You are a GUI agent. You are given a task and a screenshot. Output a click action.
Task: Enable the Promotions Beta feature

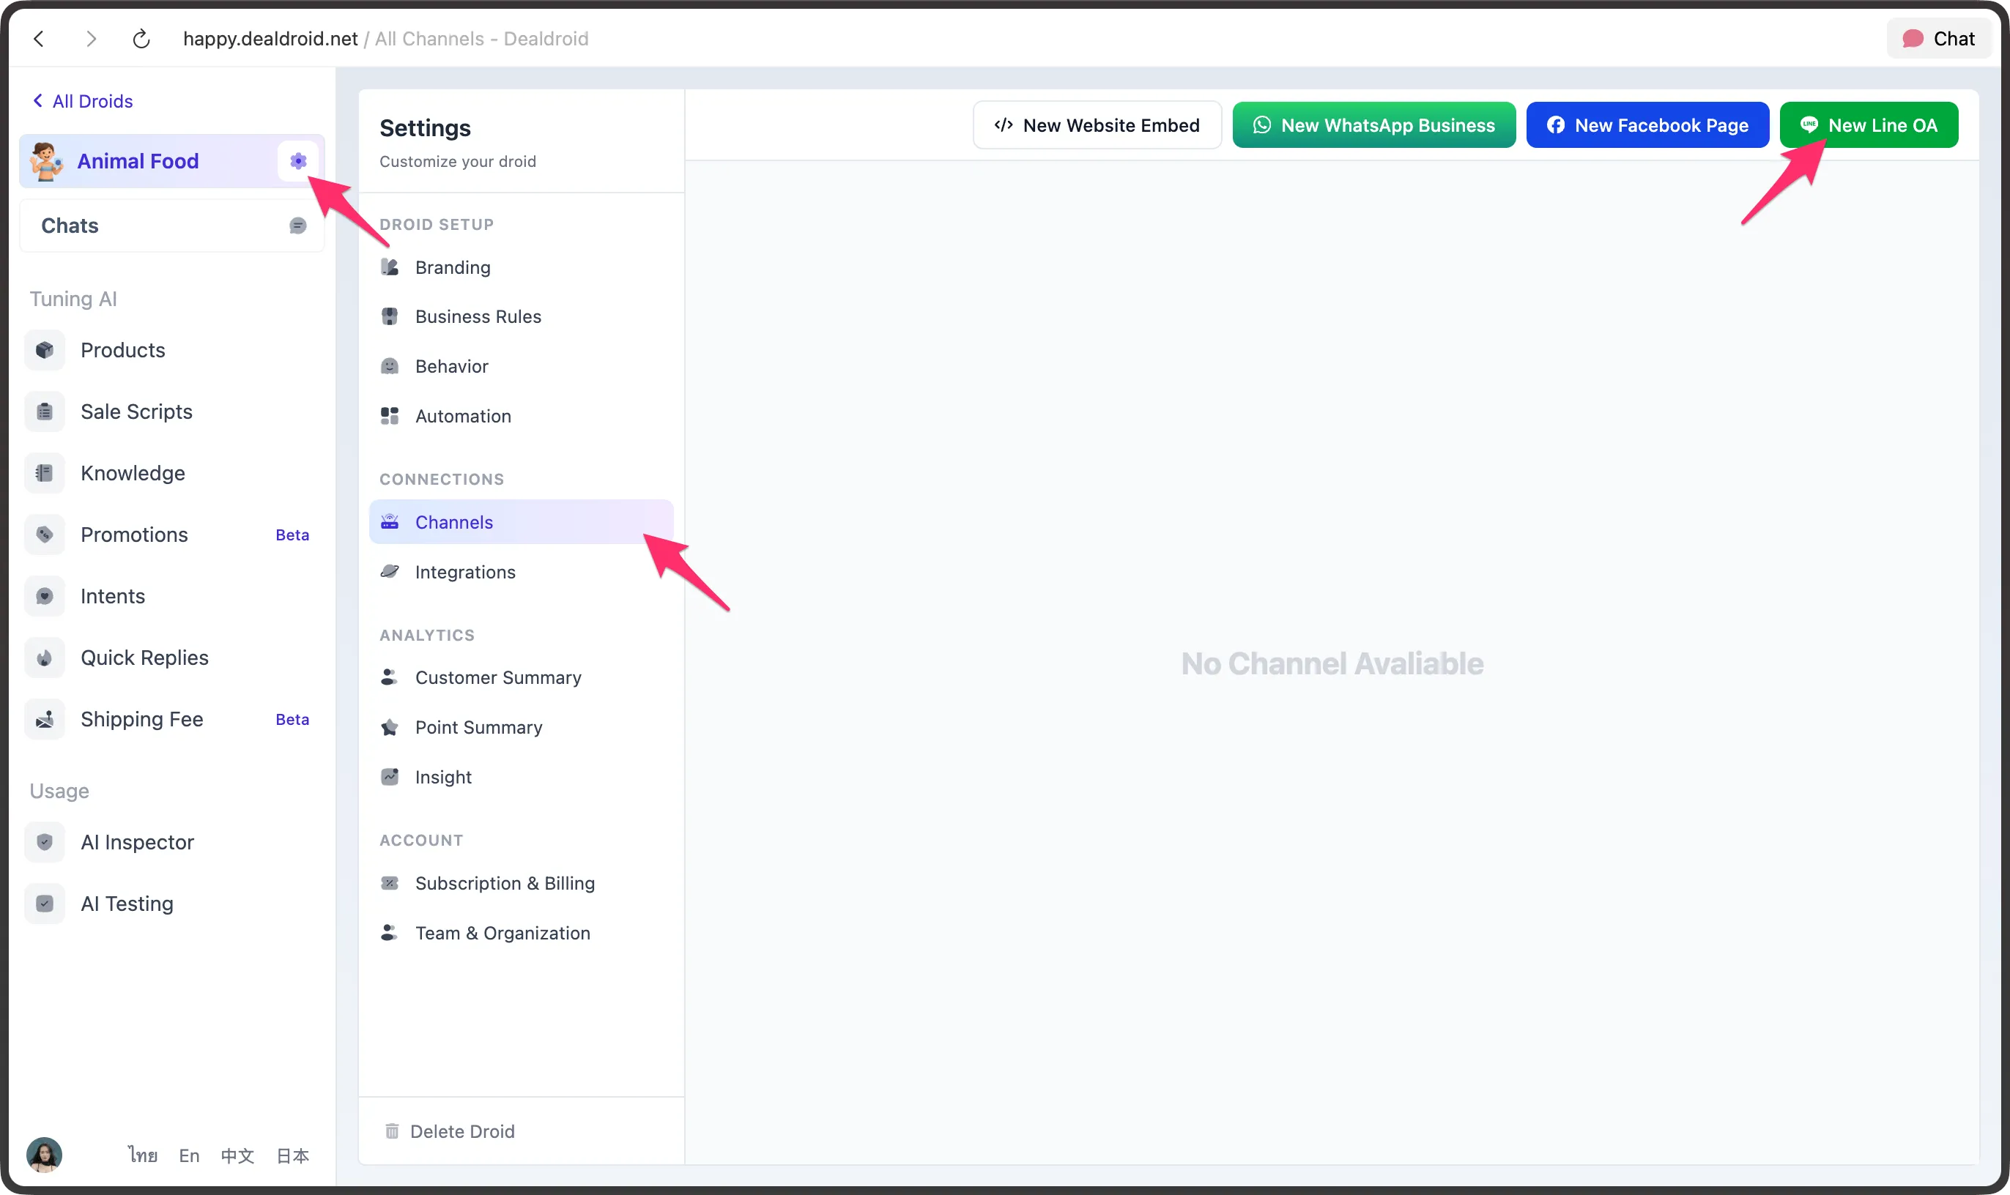[134, 534]
